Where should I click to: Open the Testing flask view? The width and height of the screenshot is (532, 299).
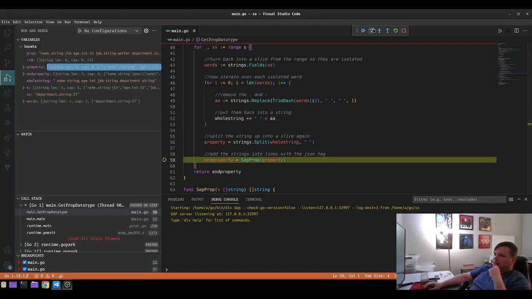click(x=7, y=108)
